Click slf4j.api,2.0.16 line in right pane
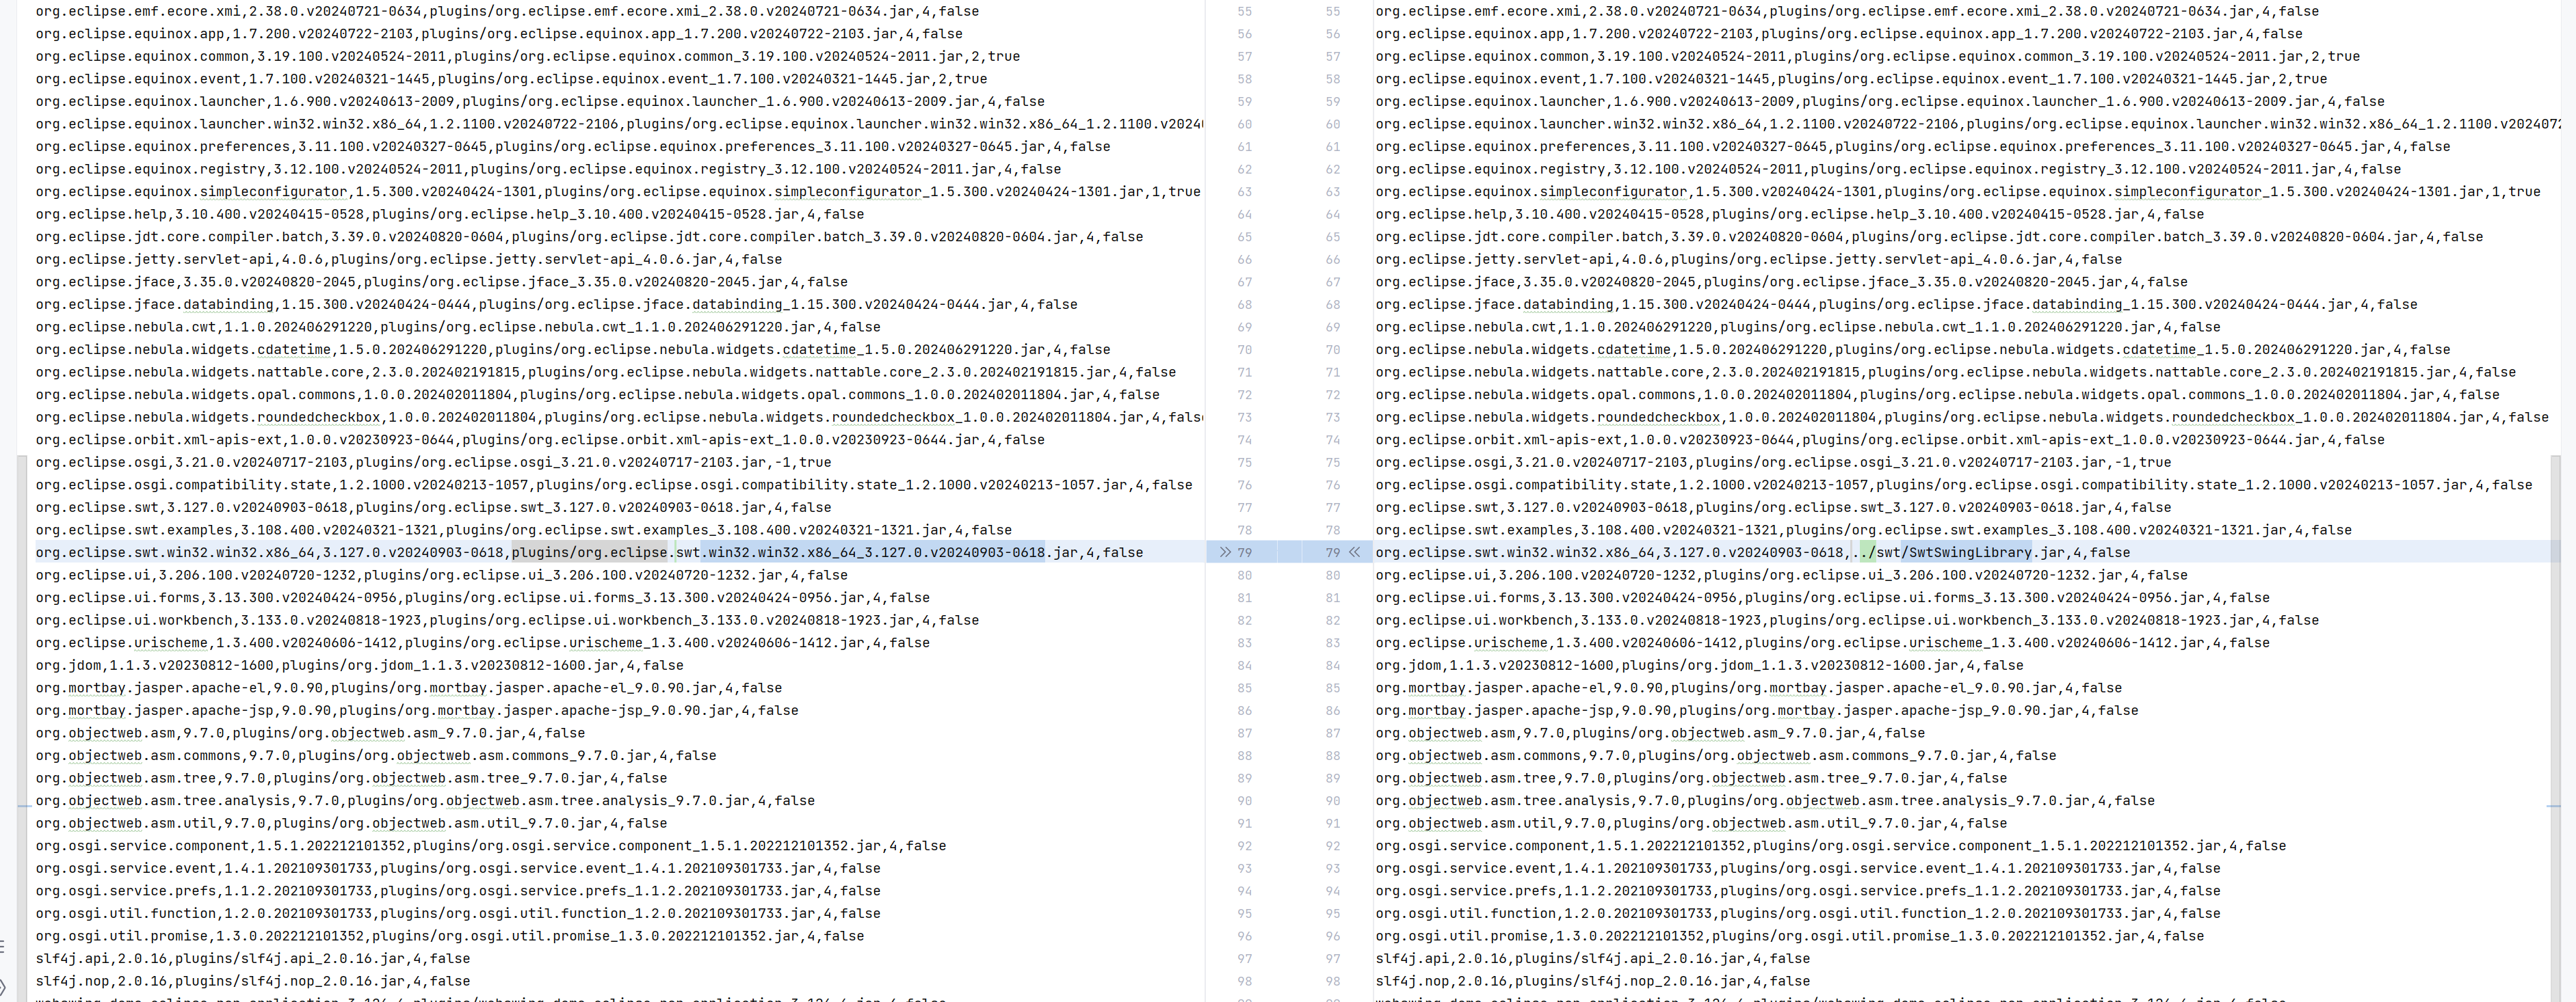The height and width of the screenshot is (1002, 2576). [1593, 959]
